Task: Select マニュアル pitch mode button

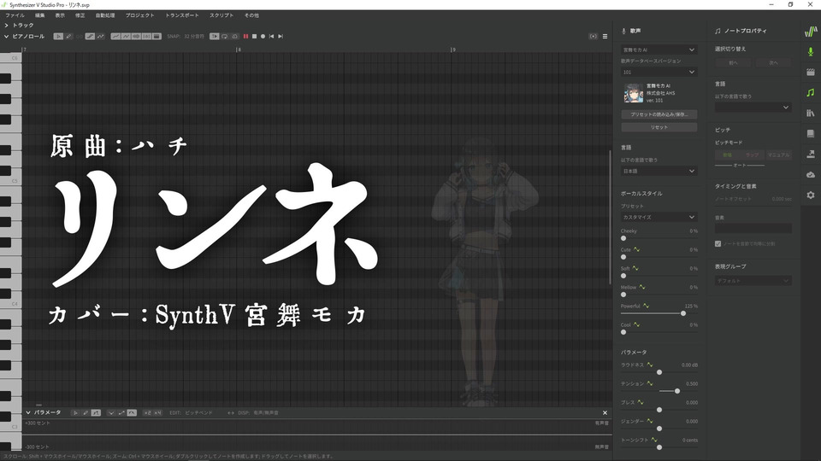Action: (778, 155)
